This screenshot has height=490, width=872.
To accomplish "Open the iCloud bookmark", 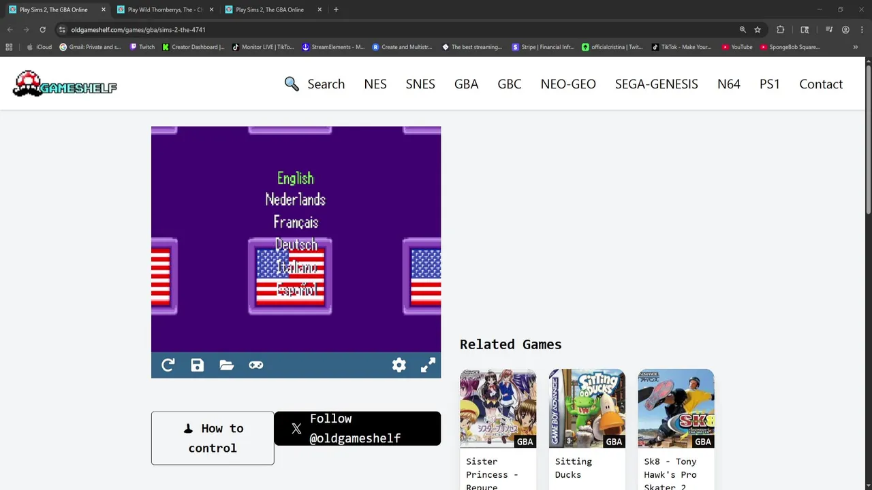I will [39, 47].
